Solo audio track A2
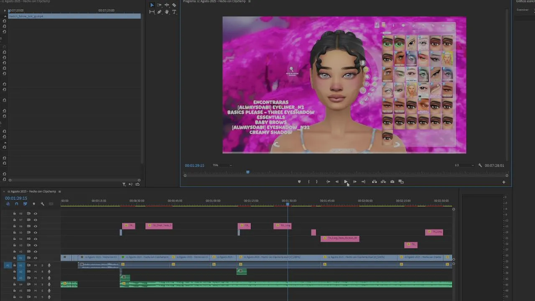Screen dimensions: 535x301 click(42, 271)
